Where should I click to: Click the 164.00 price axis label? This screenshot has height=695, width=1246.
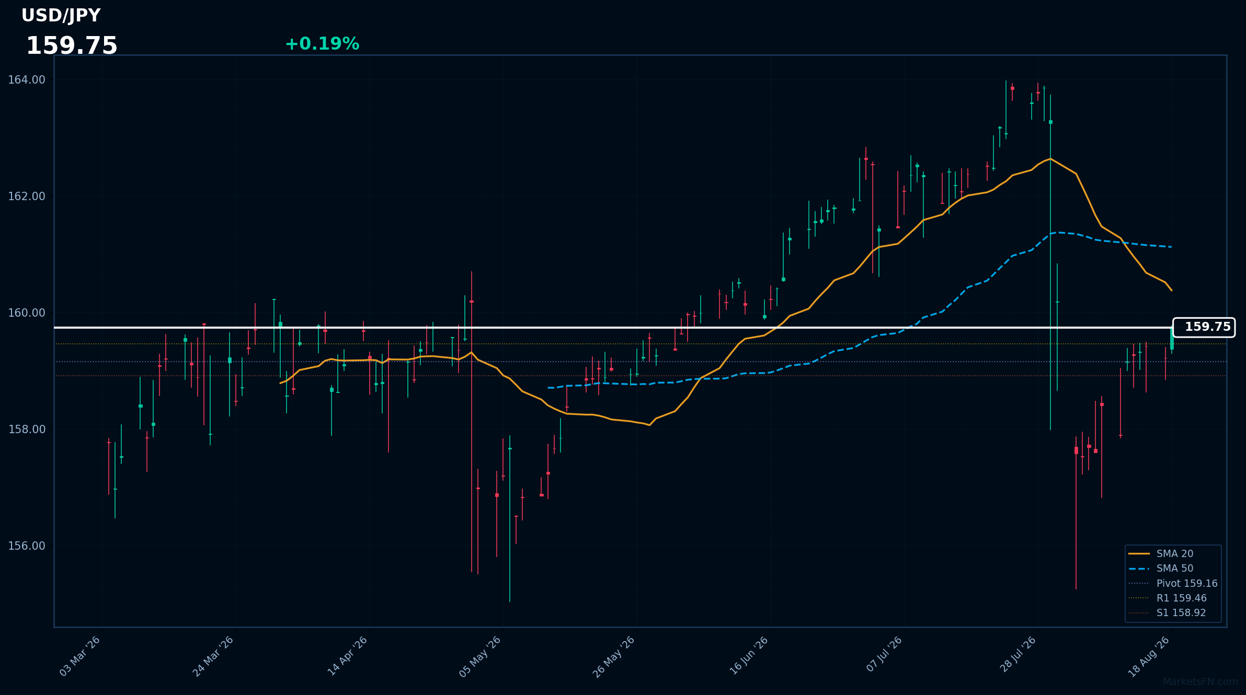tap(27, 80)
